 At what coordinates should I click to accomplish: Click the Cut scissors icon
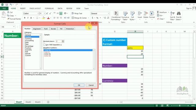coord(8,12)
